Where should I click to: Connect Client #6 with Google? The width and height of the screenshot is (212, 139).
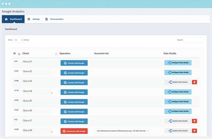click(74, 112)
